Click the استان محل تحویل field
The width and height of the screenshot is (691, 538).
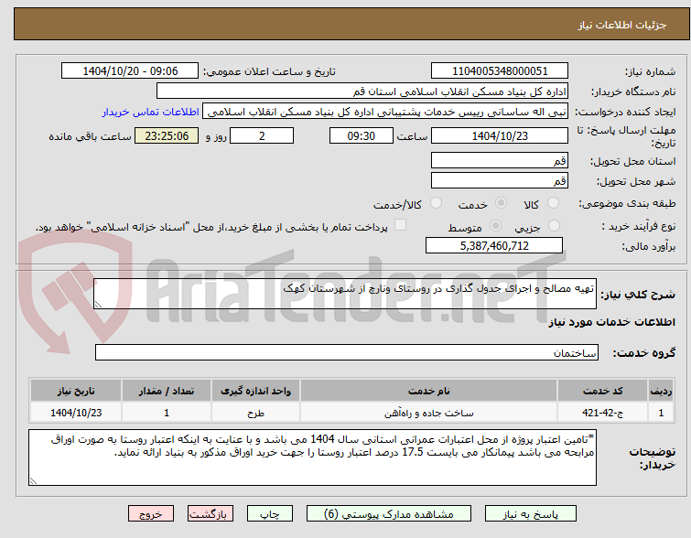(x=500, y=160)
